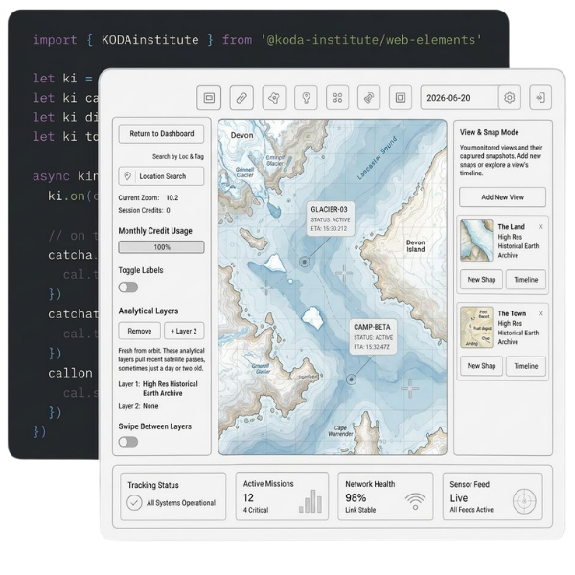Open settings gear beside date field
Viewport: 575px width, 575px height.
(x=510, y=98)
